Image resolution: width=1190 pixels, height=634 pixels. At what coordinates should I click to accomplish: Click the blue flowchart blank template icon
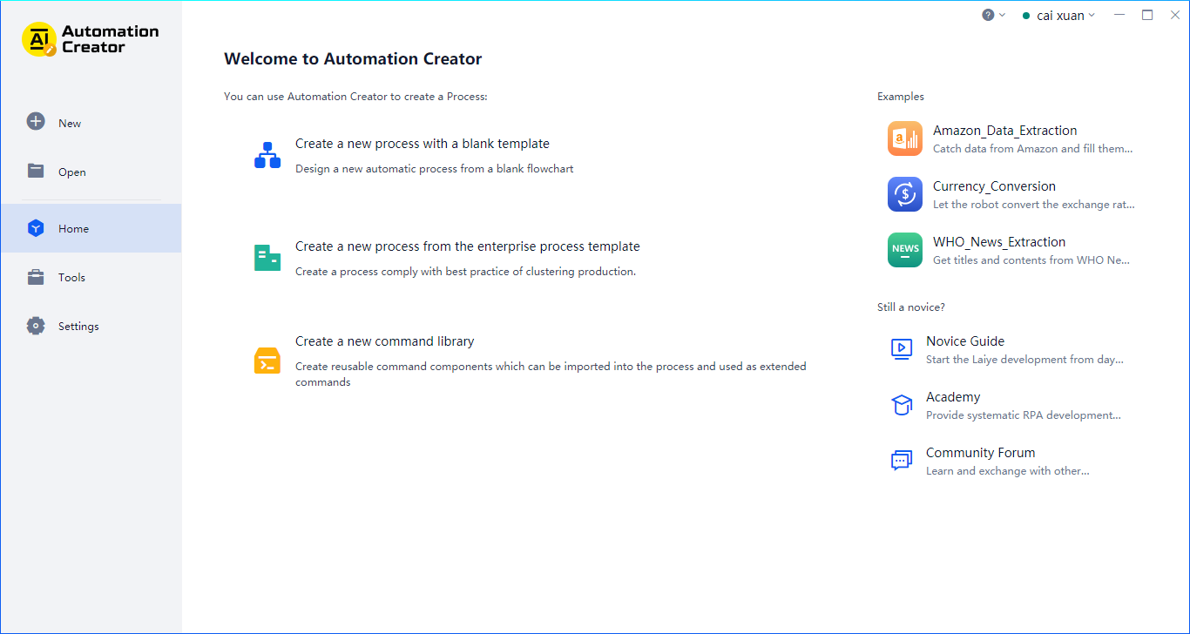pyautogui.click(x=267, y=155)
